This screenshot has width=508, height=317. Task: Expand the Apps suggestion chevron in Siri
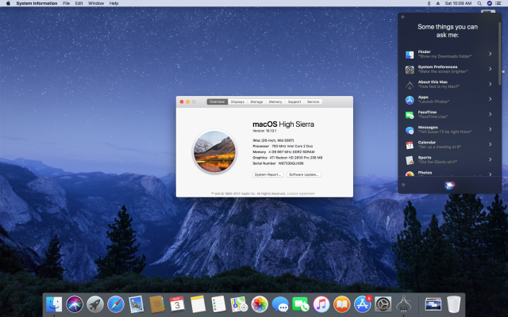click(x=491, y=99)
